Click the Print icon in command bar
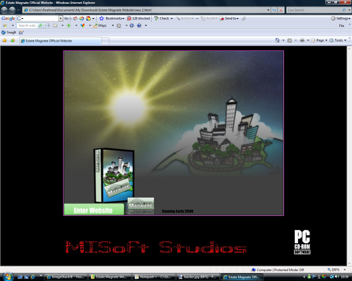This screenshot has width=352, height=281. coord(302,40)
